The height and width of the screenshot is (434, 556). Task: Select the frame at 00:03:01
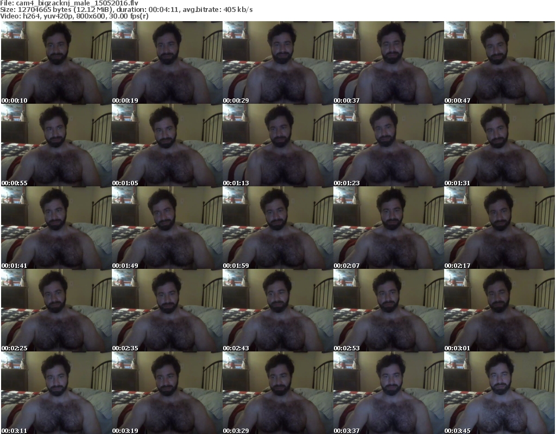(500, 311)
